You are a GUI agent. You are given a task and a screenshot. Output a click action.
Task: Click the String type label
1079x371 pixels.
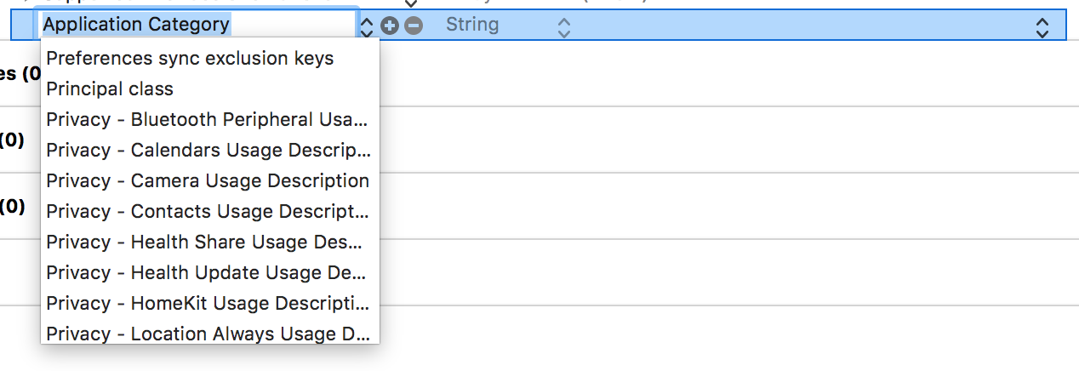click(x=472, y=25)
